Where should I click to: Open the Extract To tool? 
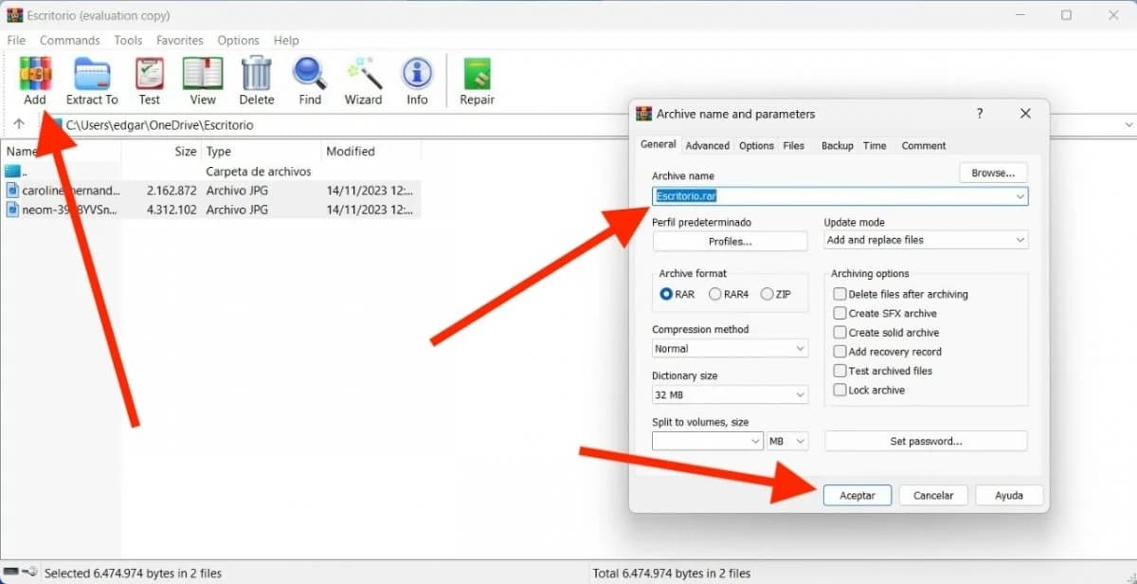click(92, 81)
